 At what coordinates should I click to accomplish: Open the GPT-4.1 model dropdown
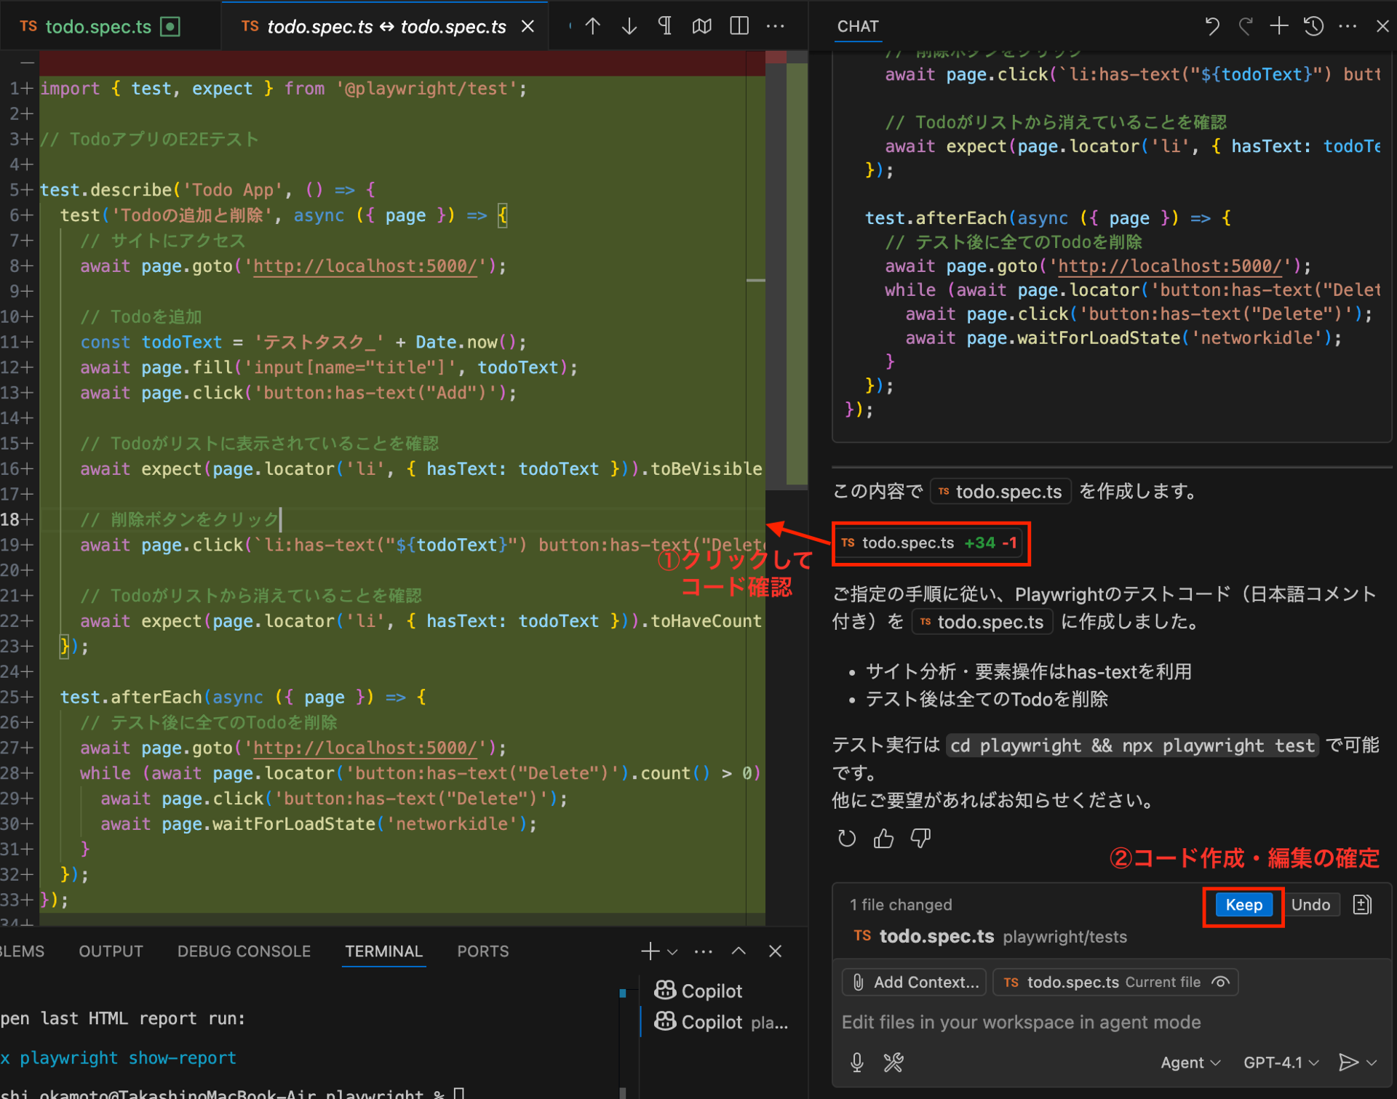pos(1280,1062)
